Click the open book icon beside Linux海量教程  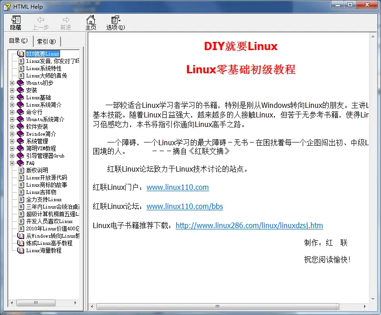pos(20,250)
